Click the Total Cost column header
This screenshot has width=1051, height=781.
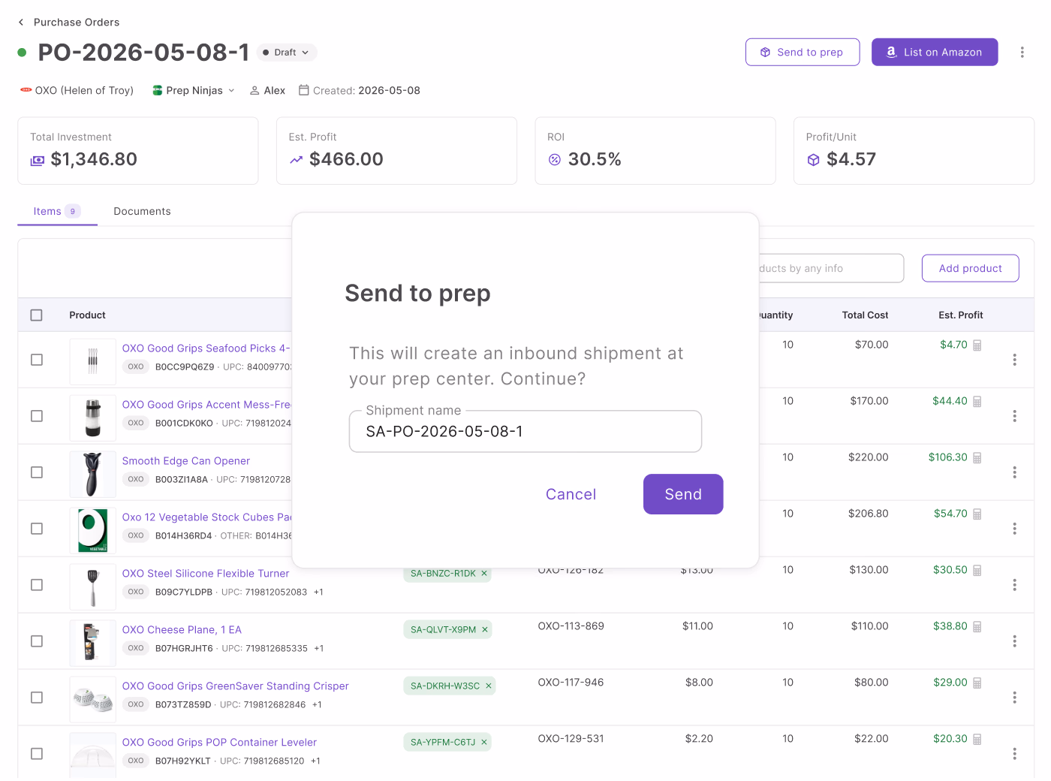point(865,315)
